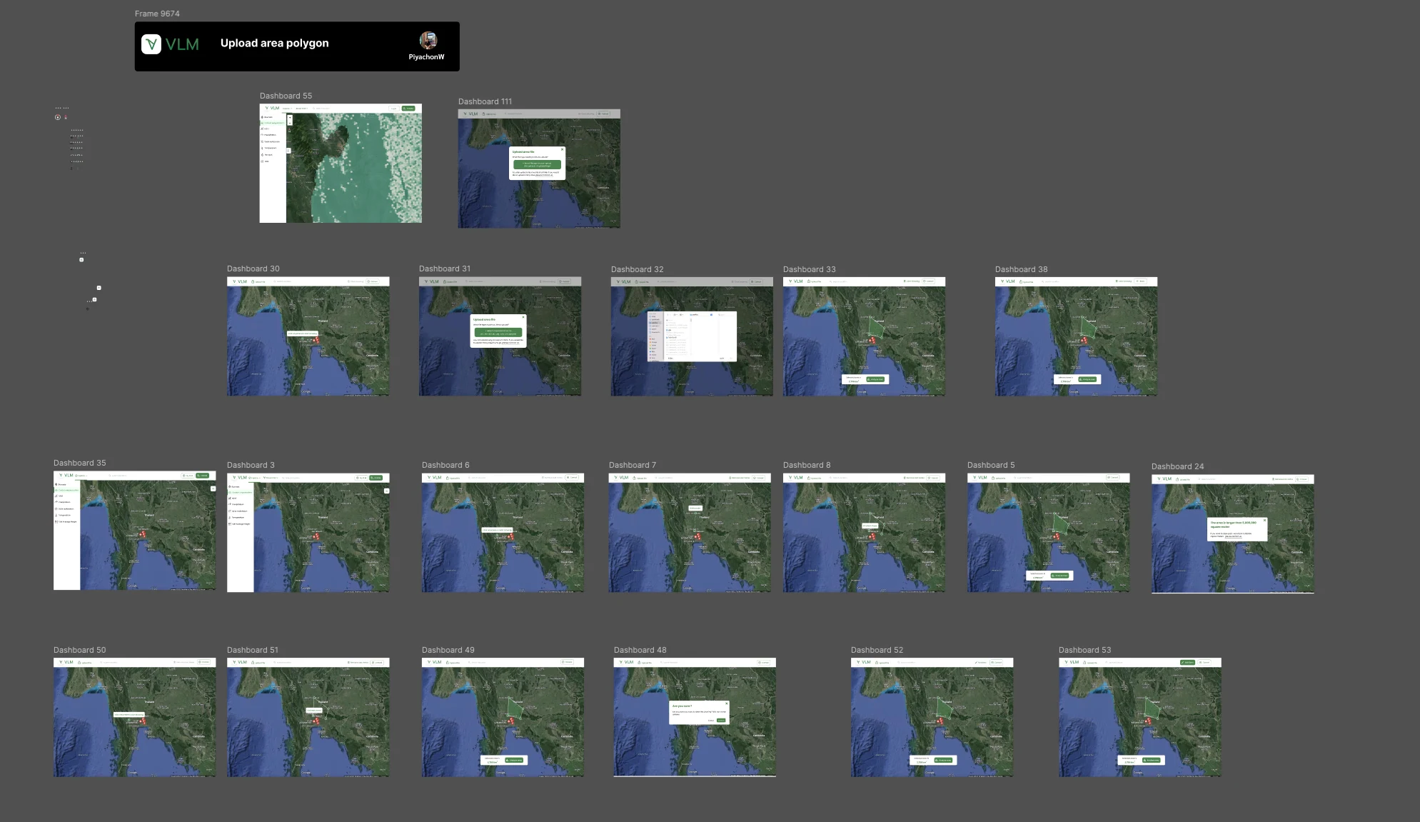Click the green upload button in Dashboard 111 dialog

click(537, 164)
